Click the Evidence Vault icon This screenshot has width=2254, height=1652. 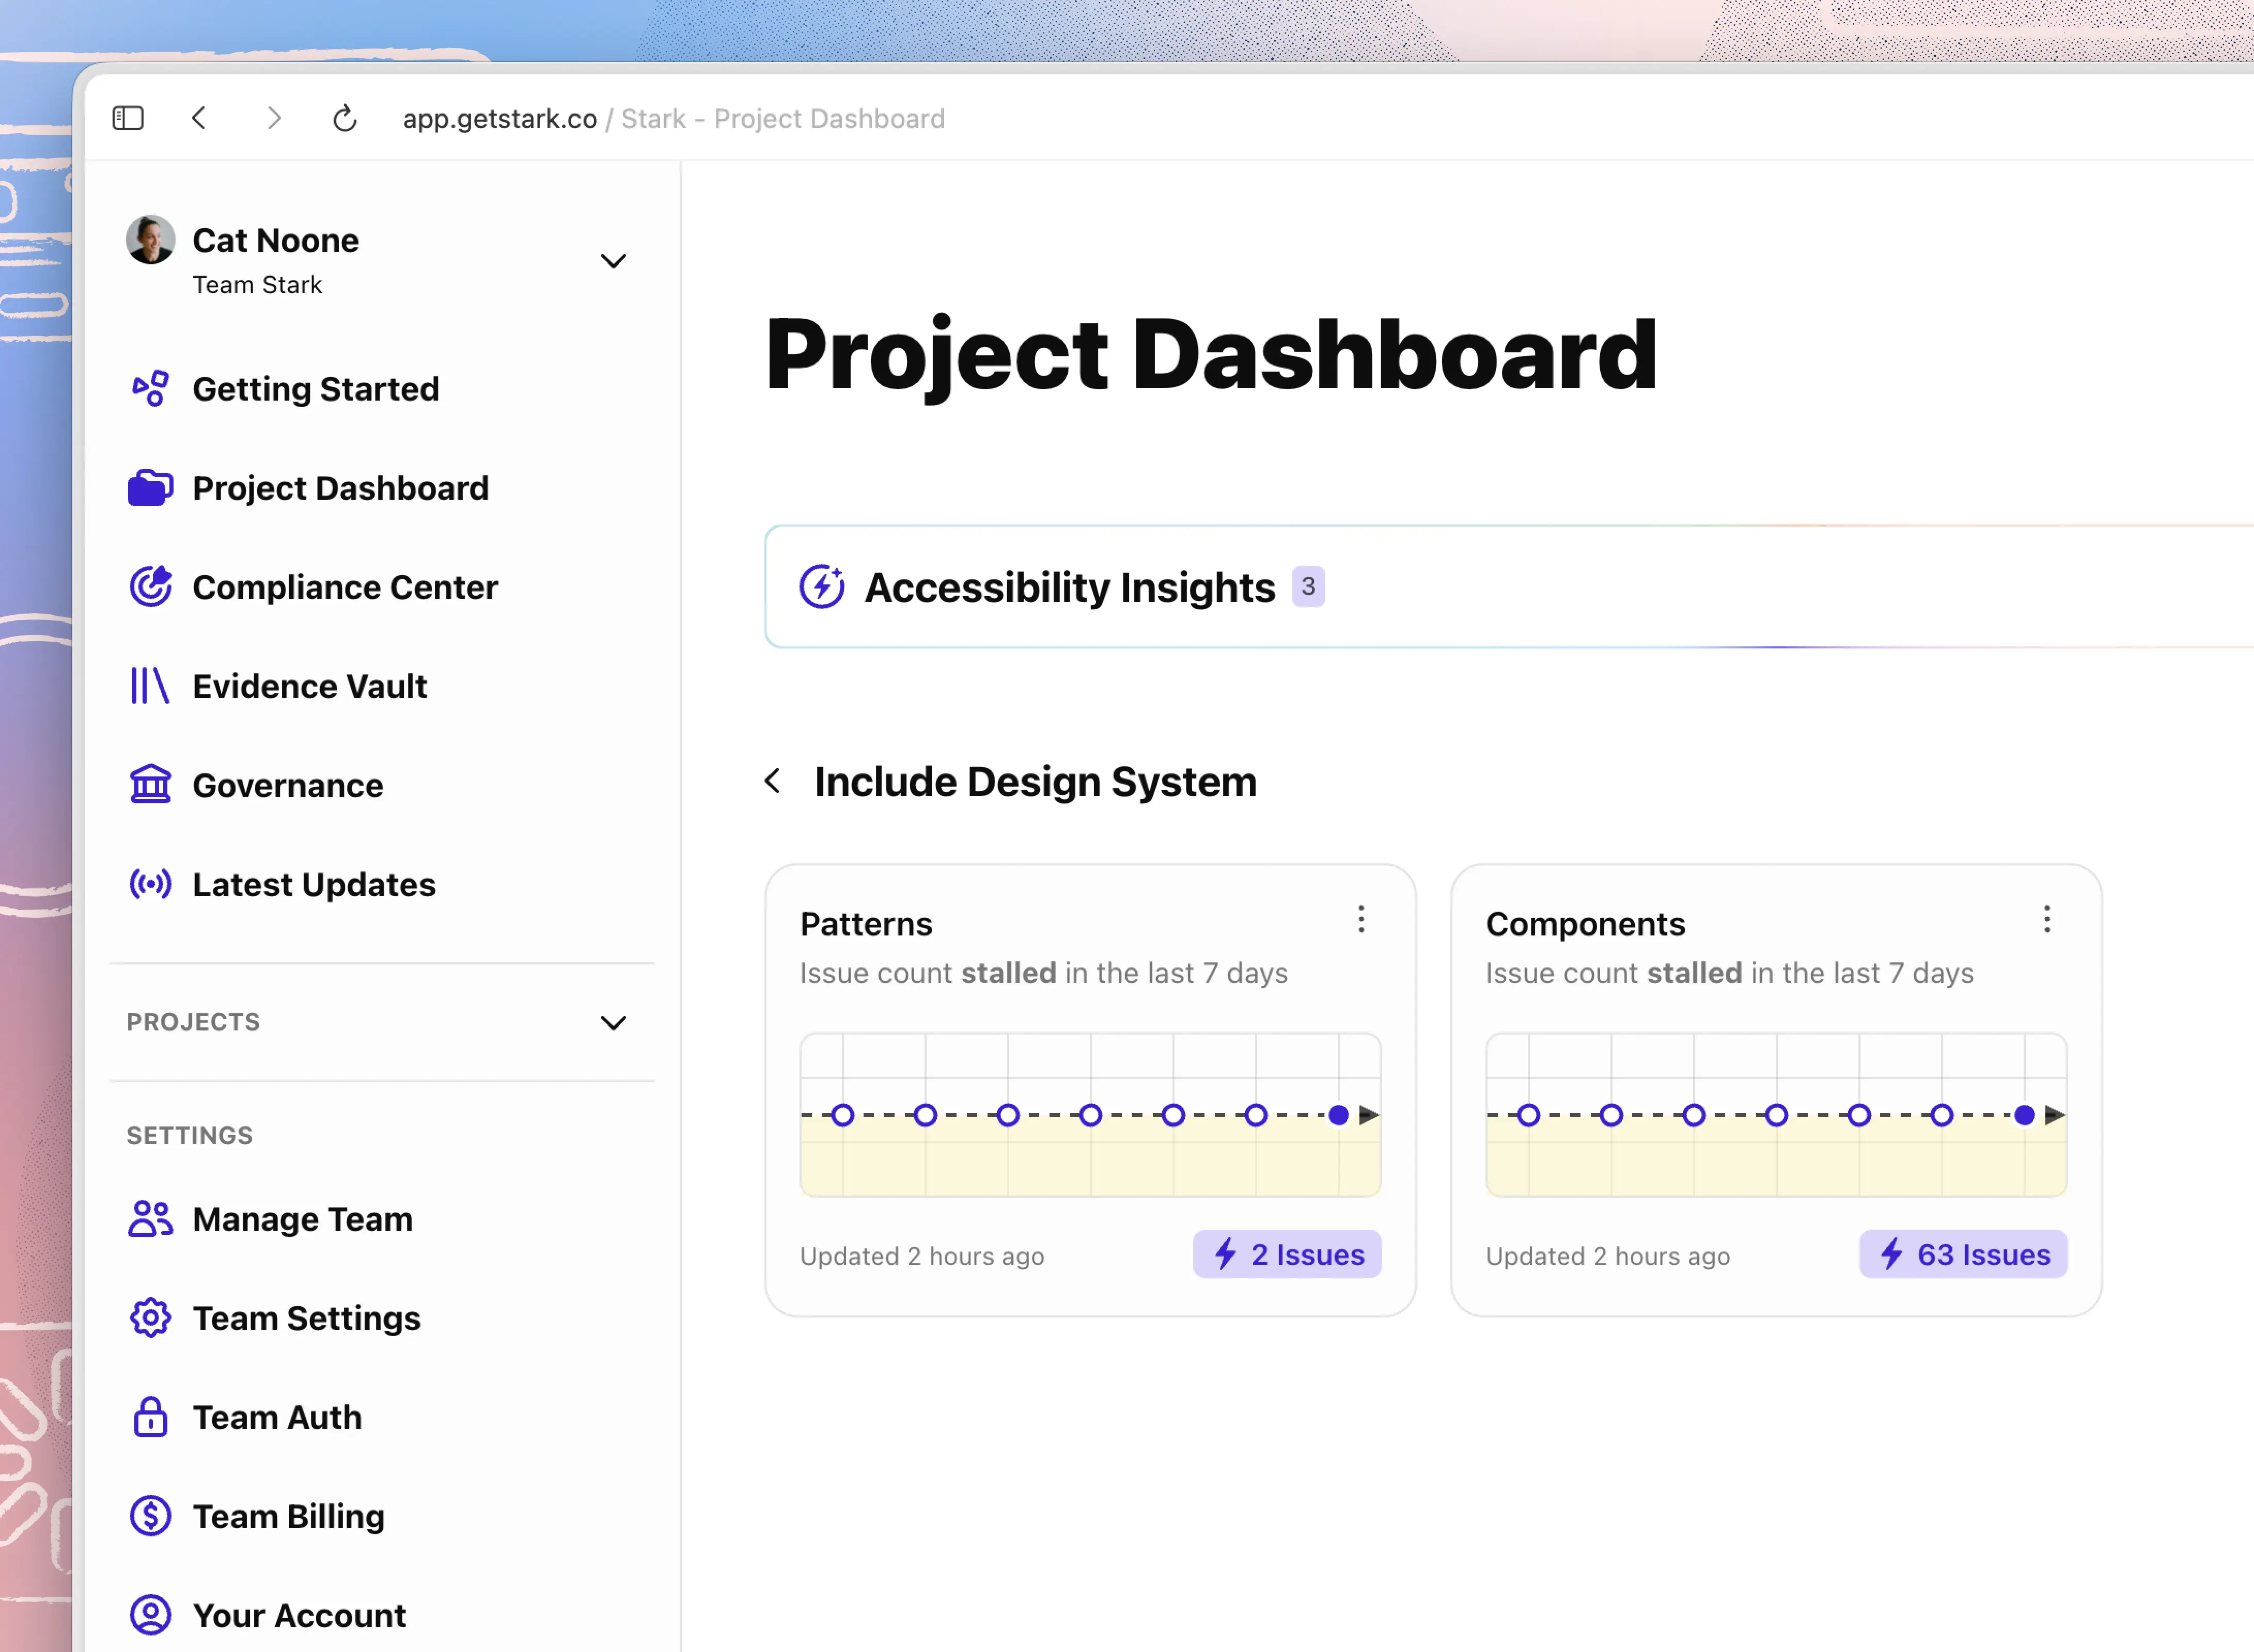(x=150, y=685)
